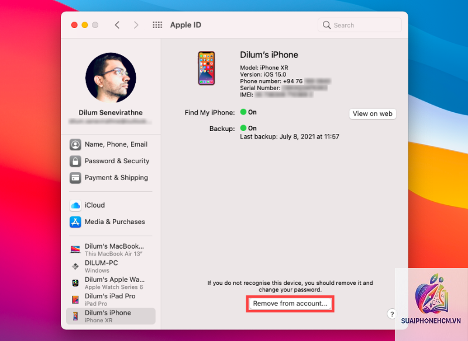Screen dimensions: 468x341
Task: Click Find My iPhone green status dot
Action: [x=243, y=112]
